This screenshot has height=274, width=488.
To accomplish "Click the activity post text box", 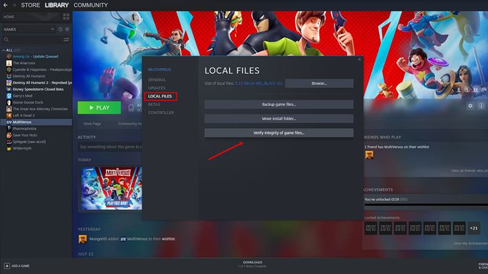I will [x=110, y=147].
